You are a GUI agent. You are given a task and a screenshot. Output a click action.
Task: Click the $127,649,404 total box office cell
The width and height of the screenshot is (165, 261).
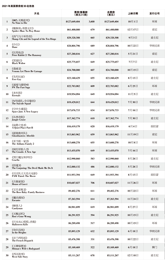click(112, 22)
